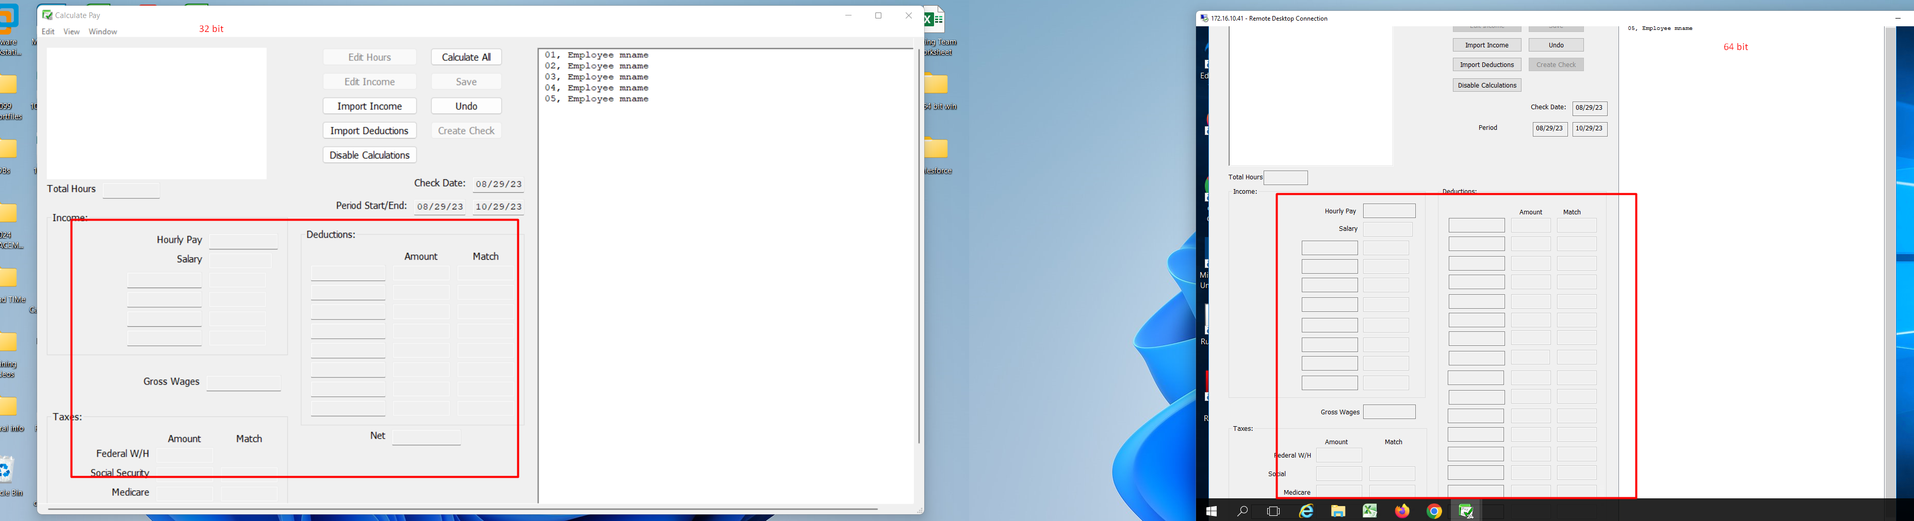Image resolution: width=1914 pixels, height=521 pixels.
Task: Click the Total Hours field in 32 bit window
Action: click(x=132, y=191)
